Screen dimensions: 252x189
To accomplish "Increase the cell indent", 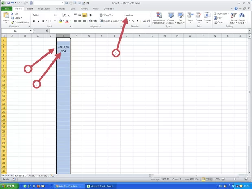I will pos(95,21).
